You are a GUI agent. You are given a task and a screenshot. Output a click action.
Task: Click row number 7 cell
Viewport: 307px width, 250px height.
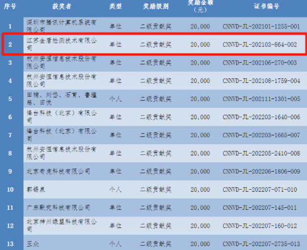tap(10, 135)
